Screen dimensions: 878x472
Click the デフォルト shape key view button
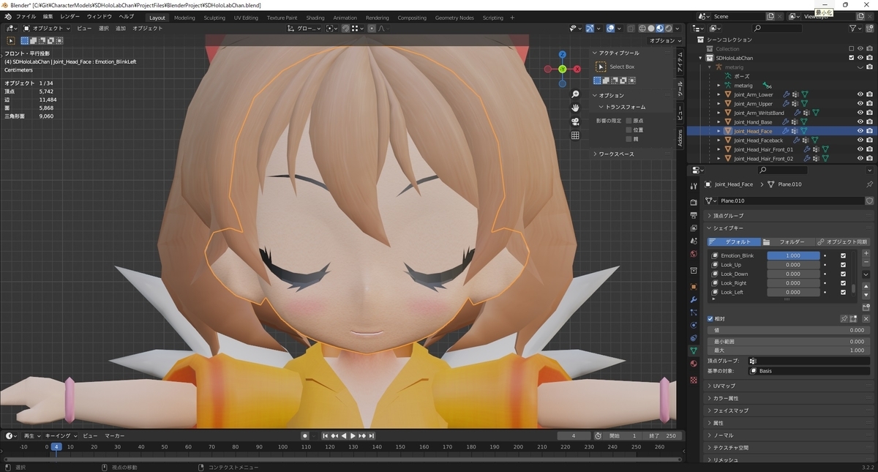[x=734, y=241]
